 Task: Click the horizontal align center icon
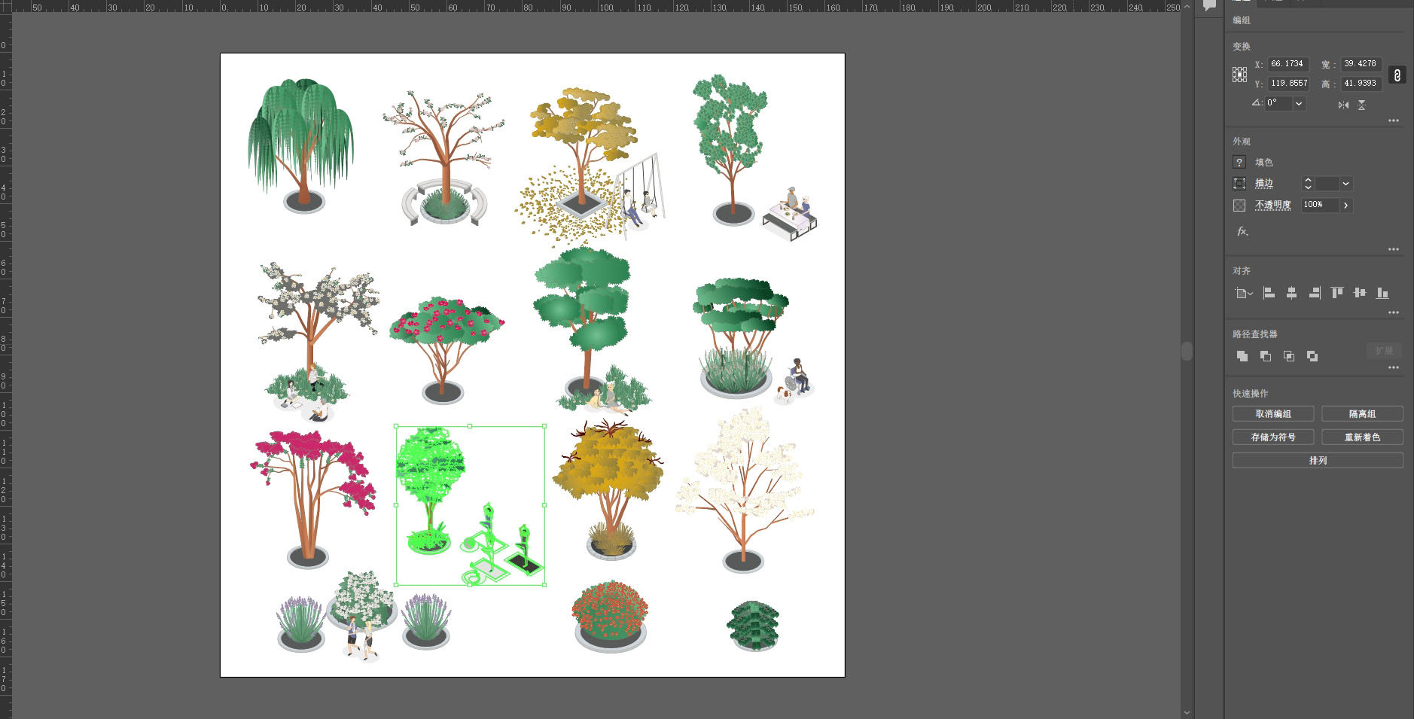click(1291, 293)
